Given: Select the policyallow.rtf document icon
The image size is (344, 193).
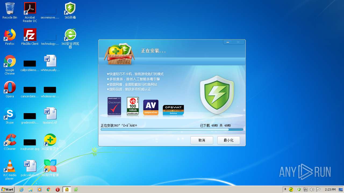Looking at the screenshot, I should tap(30, 168).
